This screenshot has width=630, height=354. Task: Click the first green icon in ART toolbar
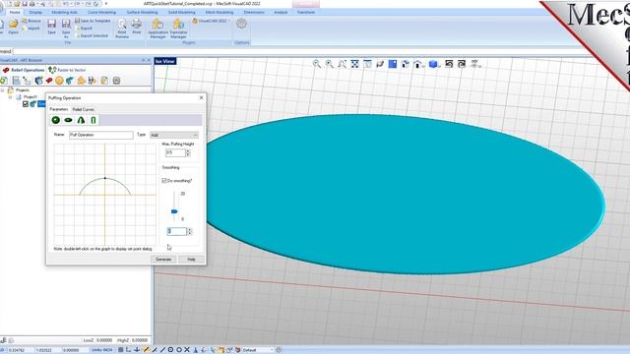(x=4, y=81)
